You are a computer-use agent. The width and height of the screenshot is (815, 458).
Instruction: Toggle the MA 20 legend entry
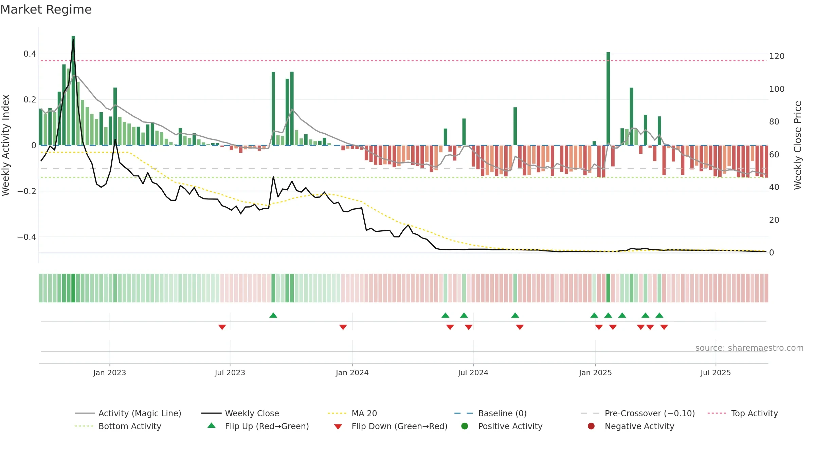pyautogui.click(x=352, y=413)
